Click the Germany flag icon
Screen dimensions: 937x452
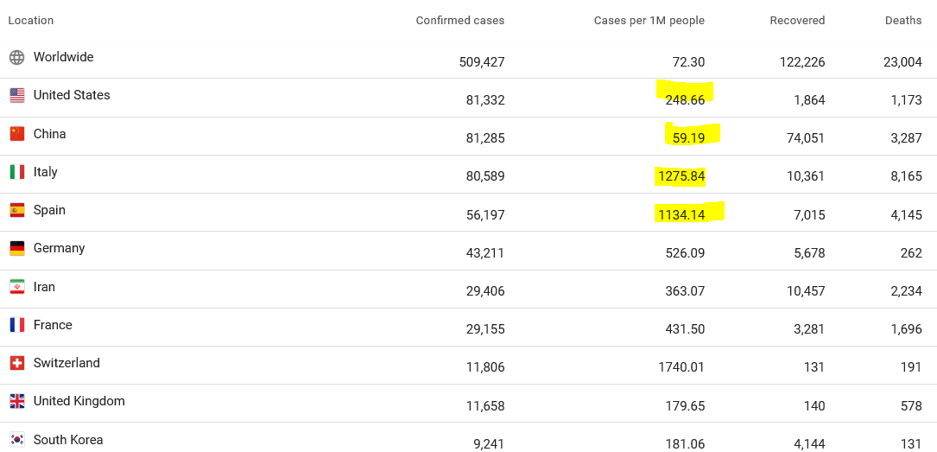click(x=17, y=249)
